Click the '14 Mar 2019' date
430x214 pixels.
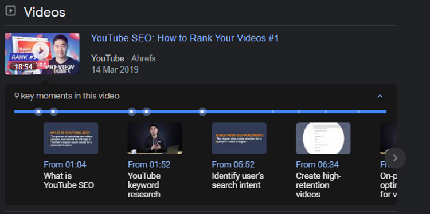click(x=115, y=69)
